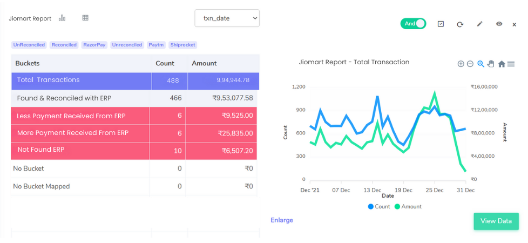Select the Not Found ERP row
Viewport: 528px width, 243px height.
[x=134, y=151]
